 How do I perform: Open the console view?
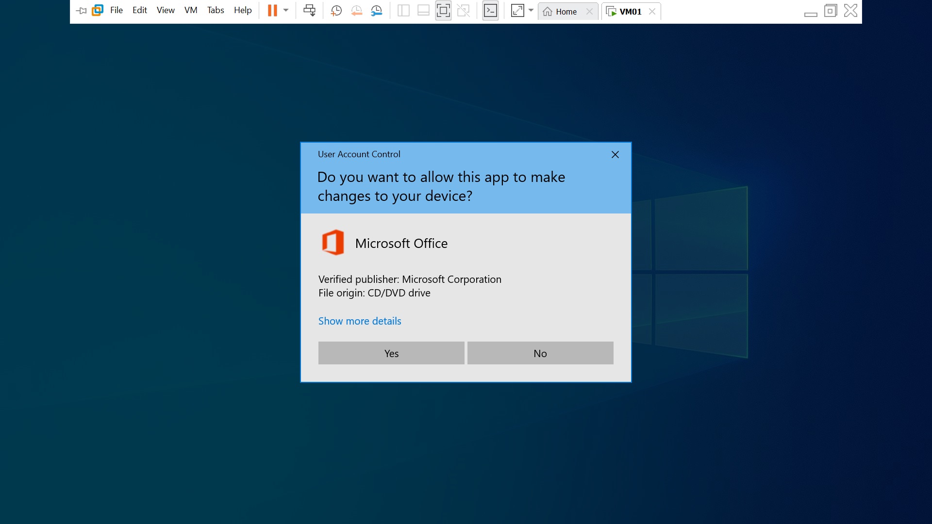pyautogui.click(x=490, y=10)
